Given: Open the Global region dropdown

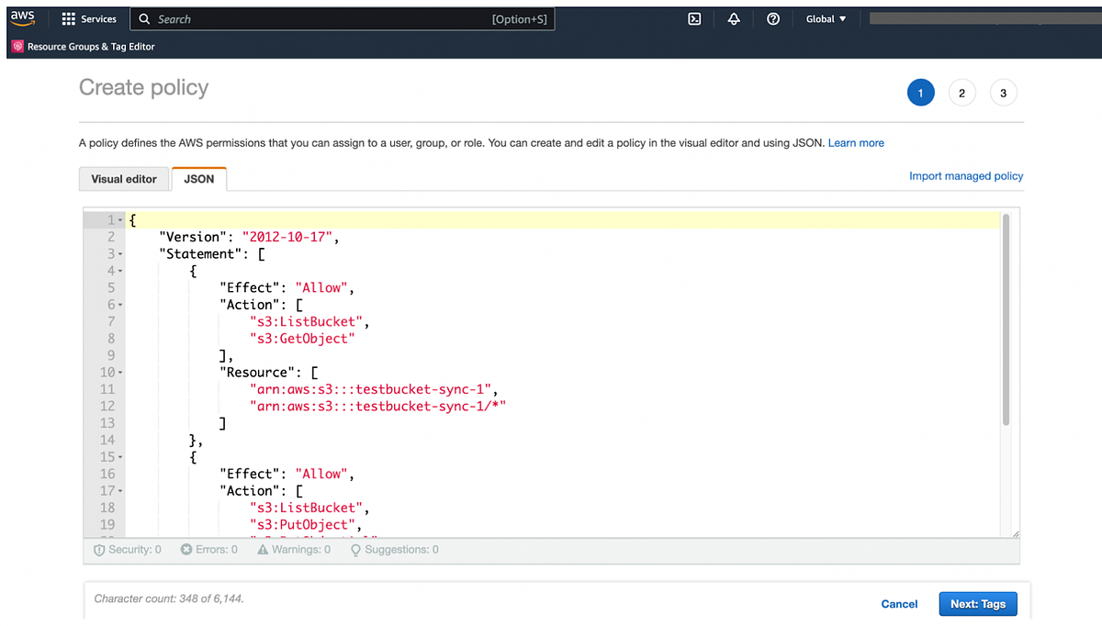Looking at the screenshot, I should [x=825, y=18].
